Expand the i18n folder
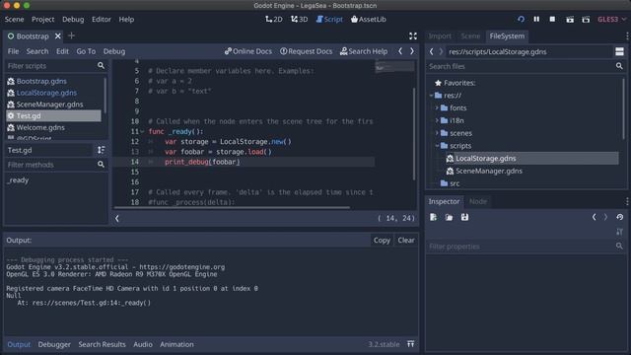 coord(437,120)
